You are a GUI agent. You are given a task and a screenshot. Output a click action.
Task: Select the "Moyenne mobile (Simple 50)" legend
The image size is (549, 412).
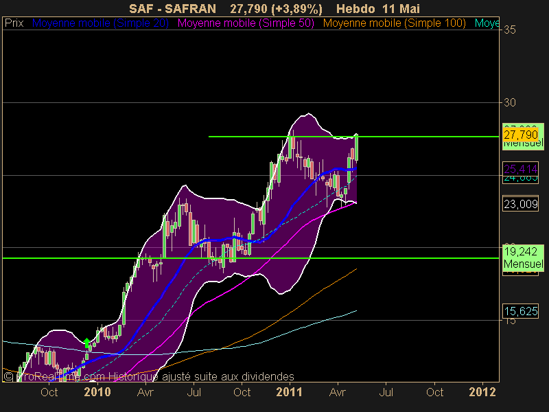point(246,23)
